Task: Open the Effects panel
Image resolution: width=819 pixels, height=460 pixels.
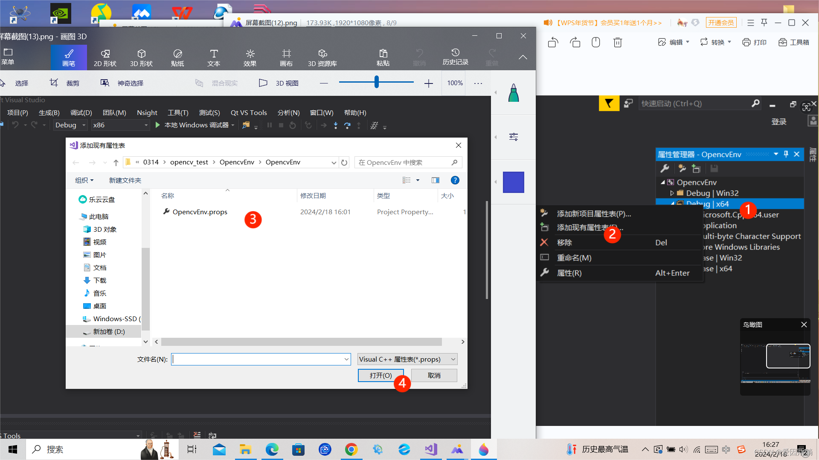Action: pyautogui.click(x=250, y=57)
